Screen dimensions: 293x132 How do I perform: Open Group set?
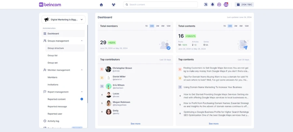tap(52, 63)
